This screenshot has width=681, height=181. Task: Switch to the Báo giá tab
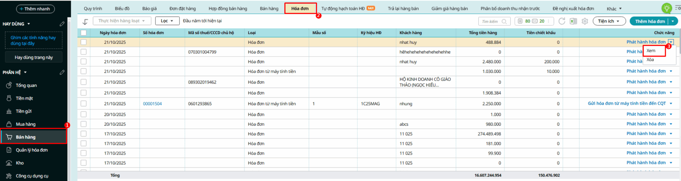[149, 9]
